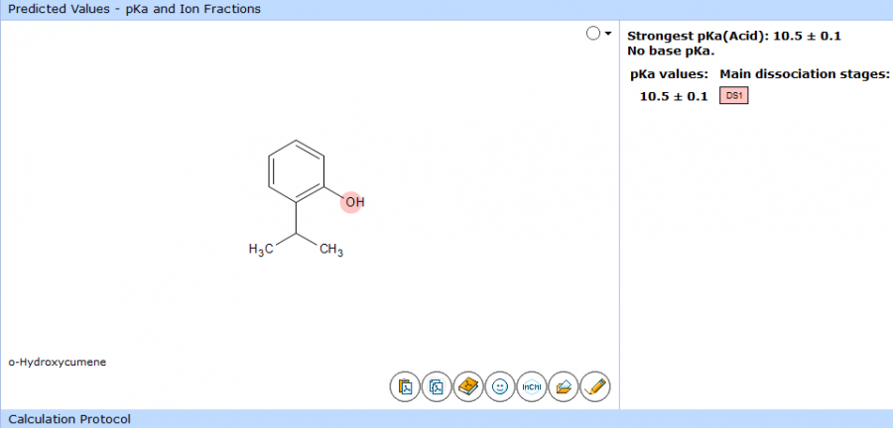Click the o-Hydroxycumene compound name
The image size is (893, 428).
(57, 362)
